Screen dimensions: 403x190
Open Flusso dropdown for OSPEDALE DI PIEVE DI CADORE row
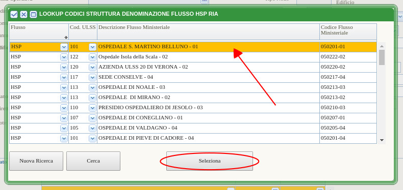(x=64, y=138)
